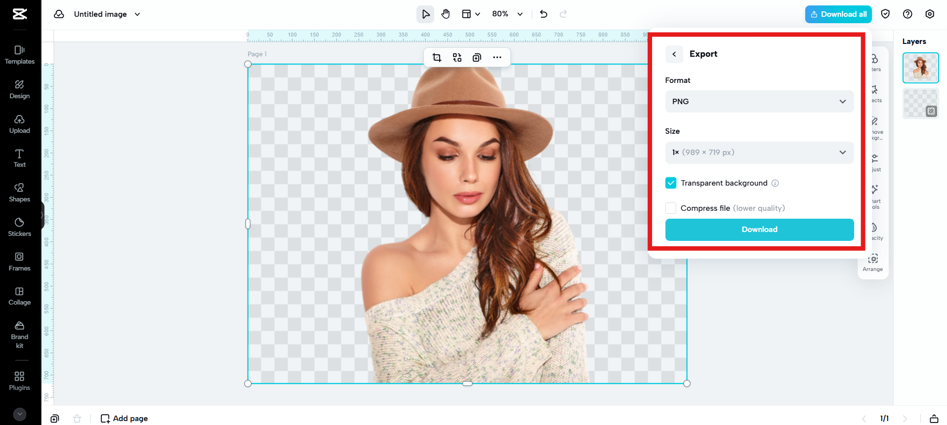Switch to the Text tab
The height and width of the screenshot is (425, 947).
click(20, 158)
